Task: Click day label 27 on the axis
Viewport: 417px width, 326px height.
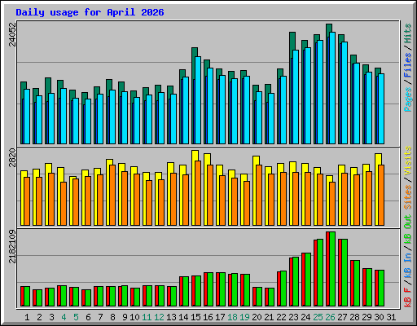Action: click(x=342, y=317)
